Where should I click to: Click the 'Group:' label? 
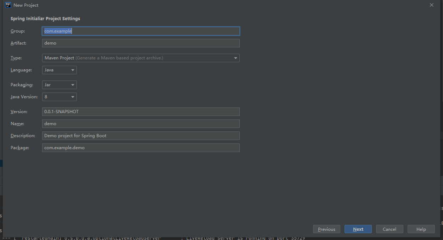[x=18, y=31]
